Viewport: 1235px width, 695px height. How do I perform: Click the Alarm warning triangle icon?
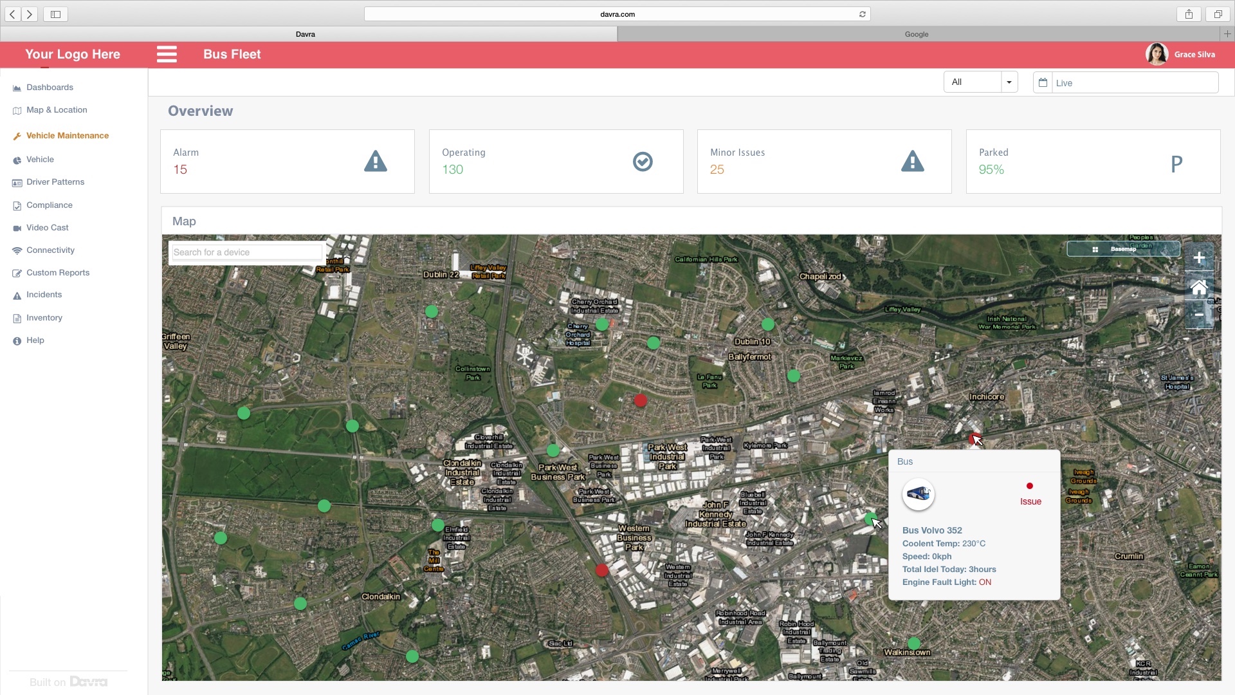(x=376, y=161)
